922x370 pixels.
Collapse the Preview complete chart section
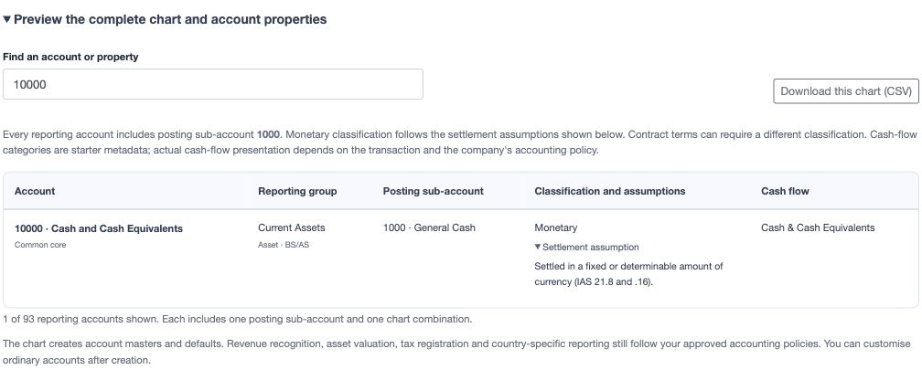[x=165, y=19]
